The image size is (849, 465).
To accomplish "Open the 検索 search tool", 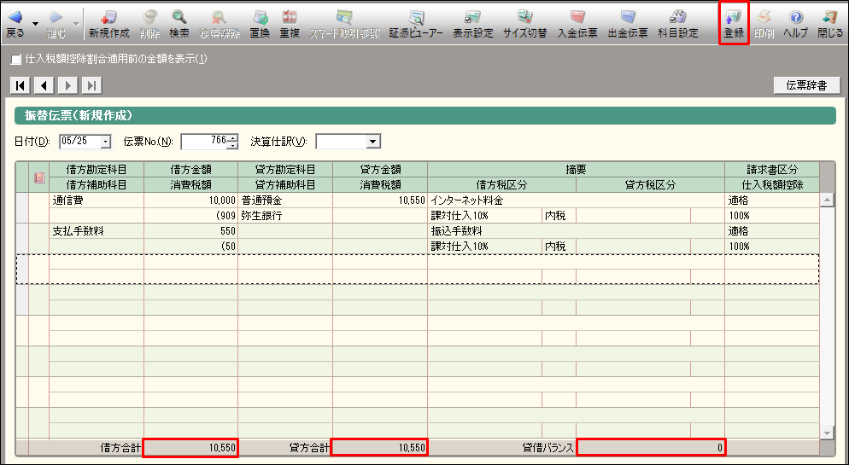I will 179,23.
